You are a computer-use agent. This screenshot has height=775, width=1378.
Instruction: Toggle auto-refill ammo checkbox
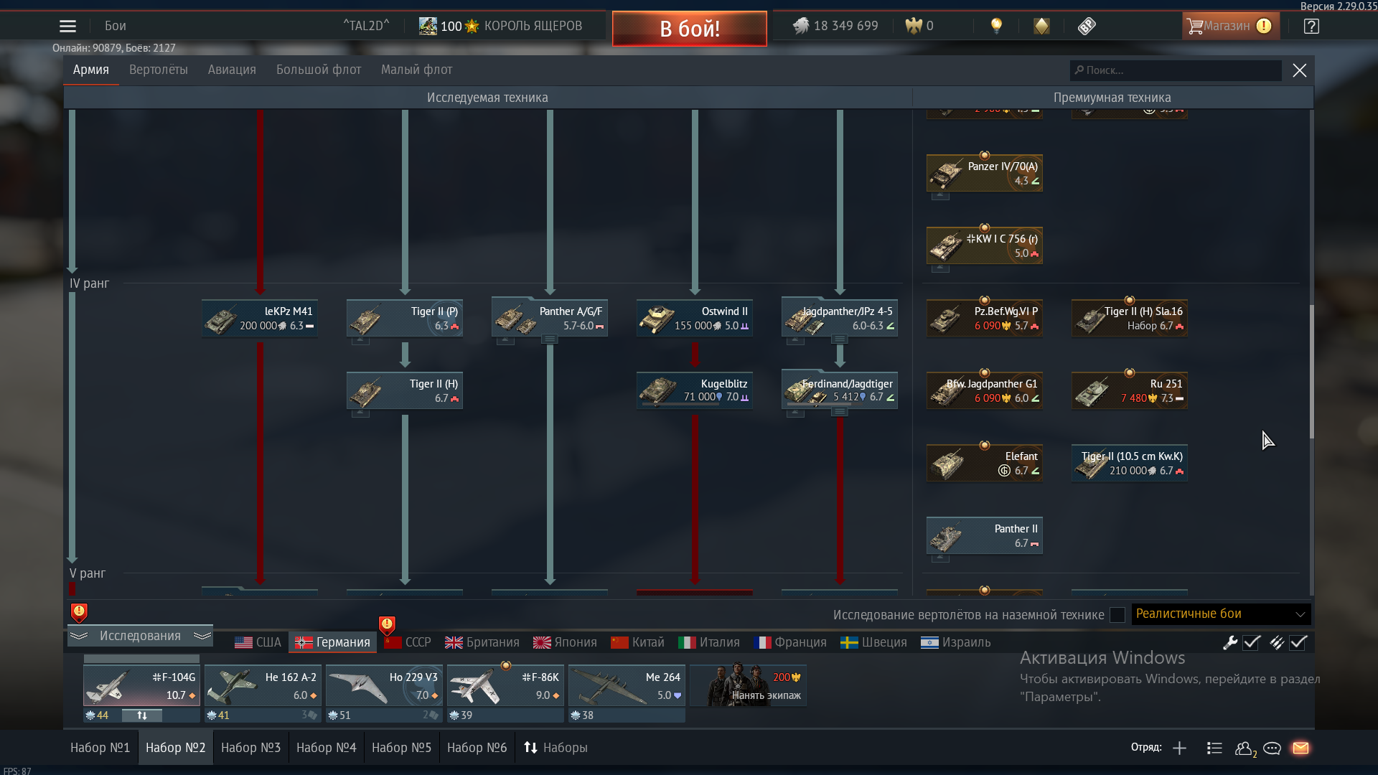1298,643
